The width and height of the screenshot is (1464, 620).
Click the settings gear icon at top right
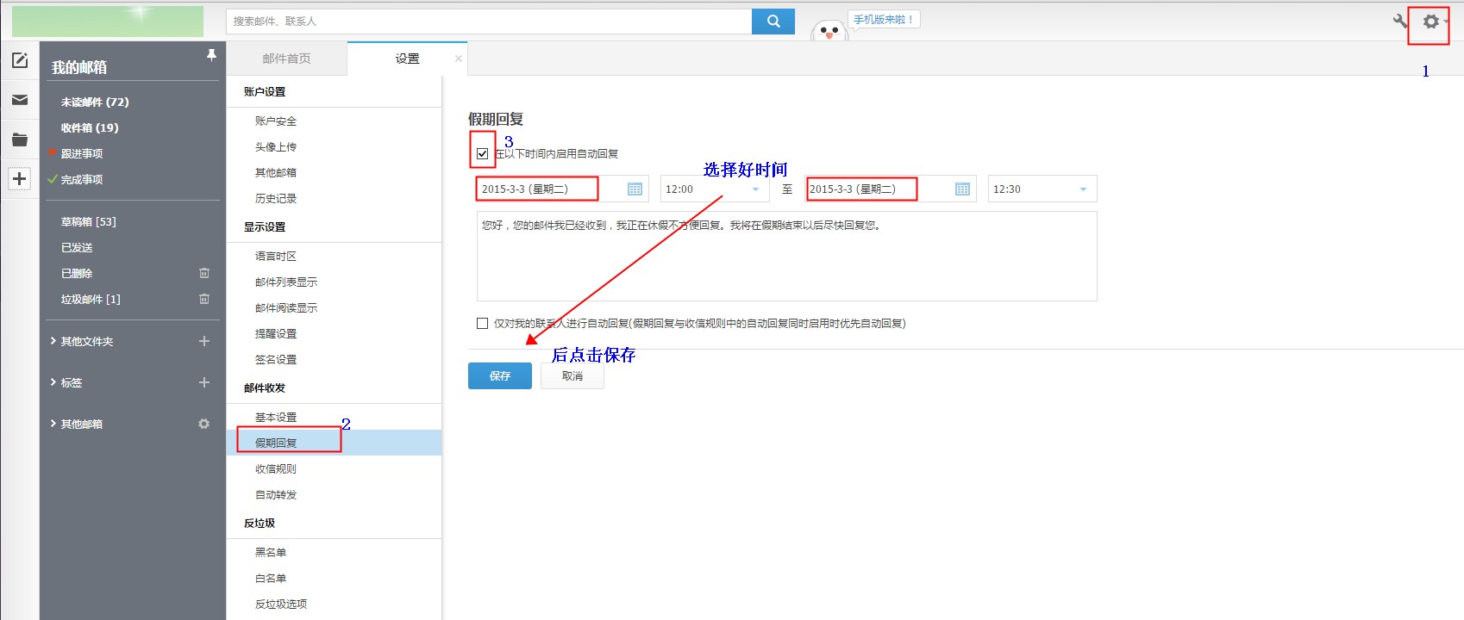click(1430, 22)
